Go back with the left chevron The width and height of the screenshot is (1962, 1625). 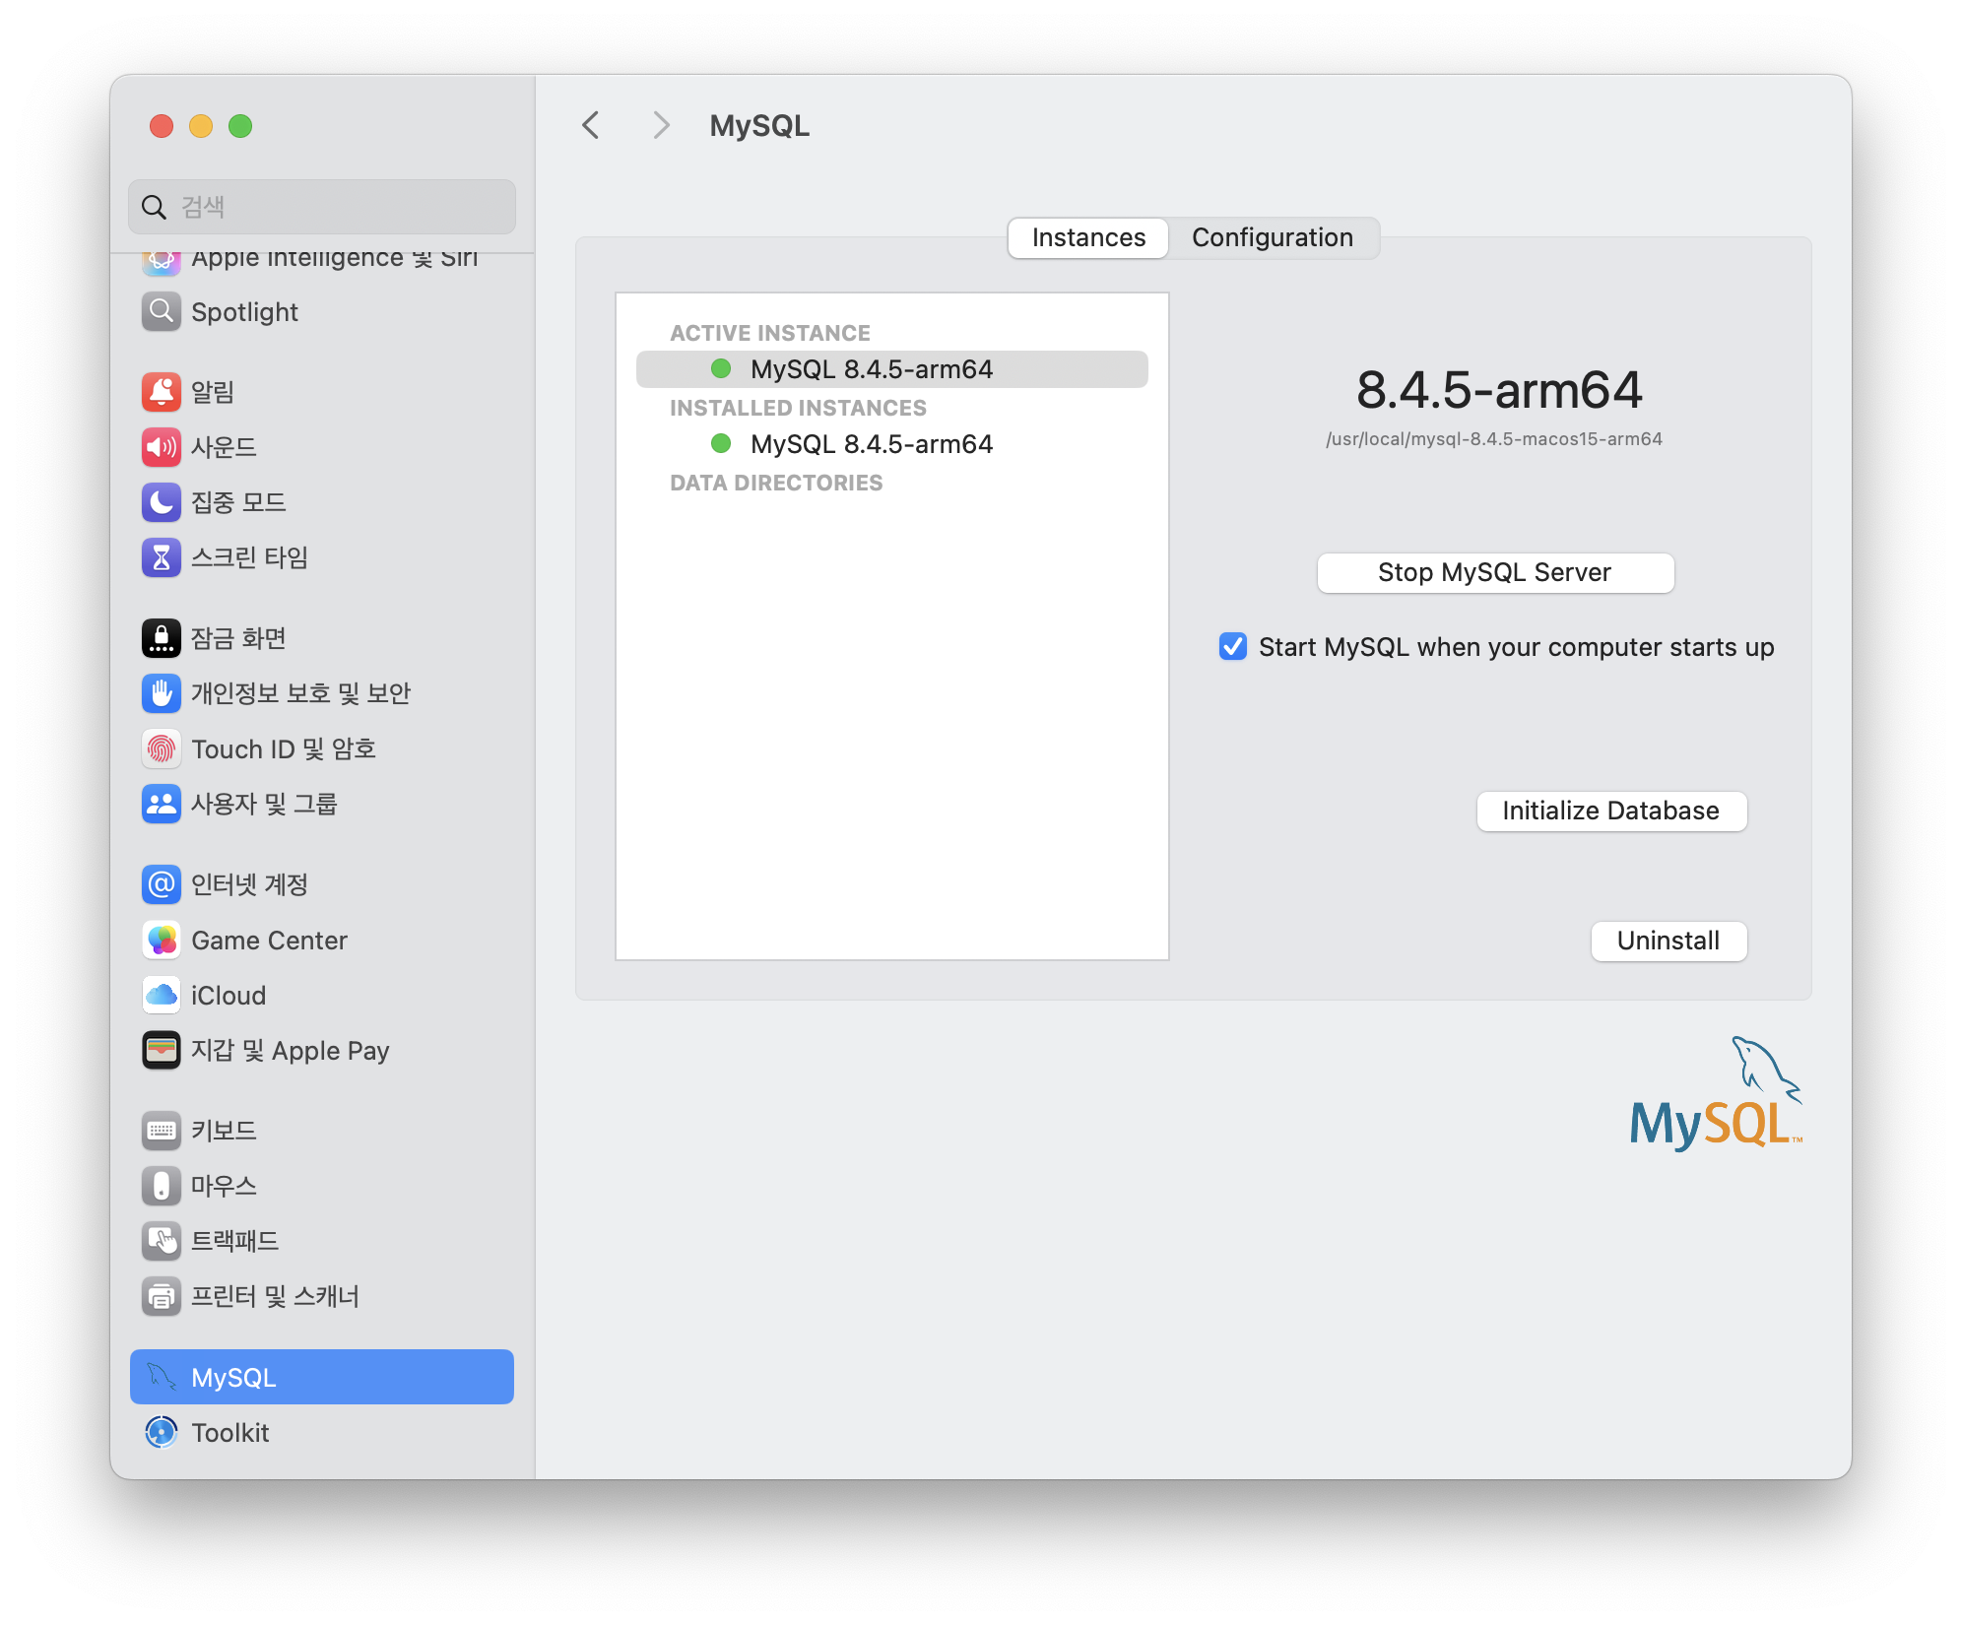click(591, 126)
